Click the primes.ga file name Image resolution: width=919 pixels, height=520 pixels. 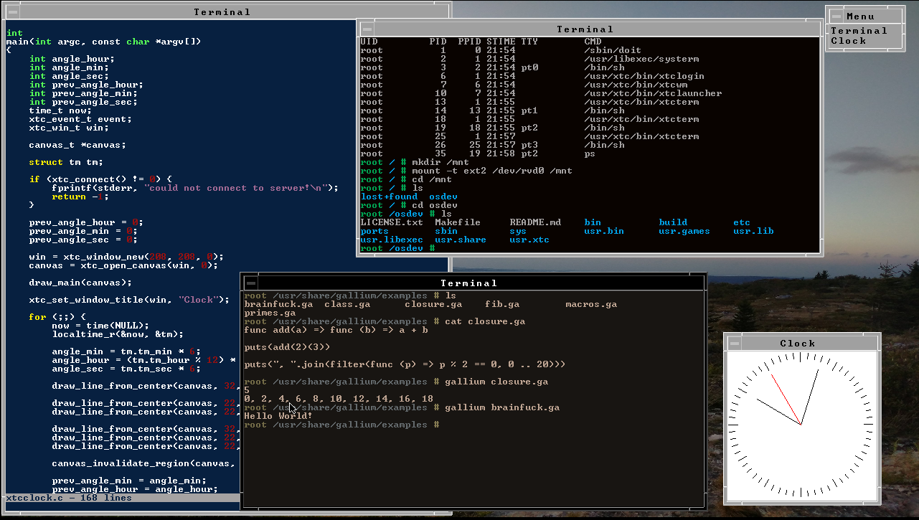pos(270,313)
